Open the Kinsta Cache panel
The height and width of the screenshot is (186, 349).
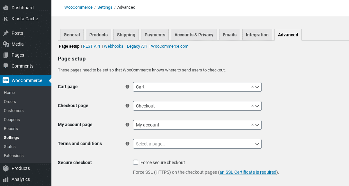point(5,19)
